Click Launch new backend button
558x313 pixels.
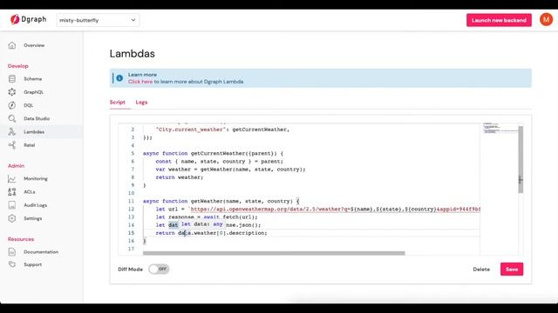499,20
